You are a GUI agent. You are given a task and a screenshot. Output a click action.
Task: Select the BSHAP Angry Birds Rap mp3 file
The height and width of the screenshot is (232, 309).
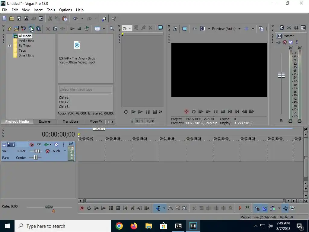77,53
